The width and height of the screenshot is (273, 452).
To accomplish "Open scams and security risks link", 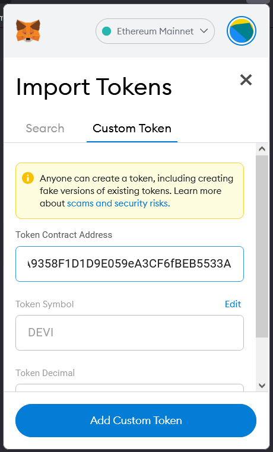I will click(x=119, y=203).
